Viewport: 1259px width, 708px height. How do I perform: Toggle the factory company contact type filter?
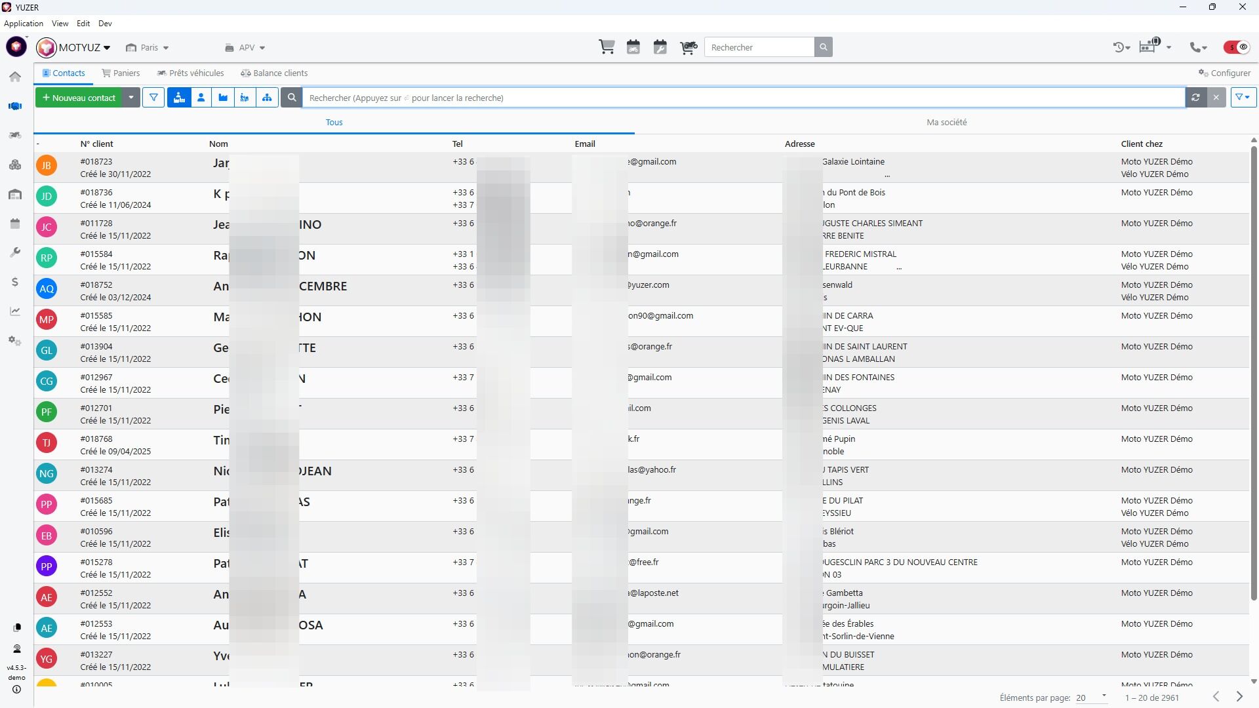pyautogui.click(x=223, y=98)
